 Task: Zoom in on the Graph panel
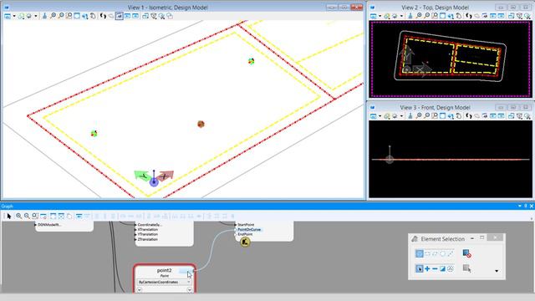[18, 216]
